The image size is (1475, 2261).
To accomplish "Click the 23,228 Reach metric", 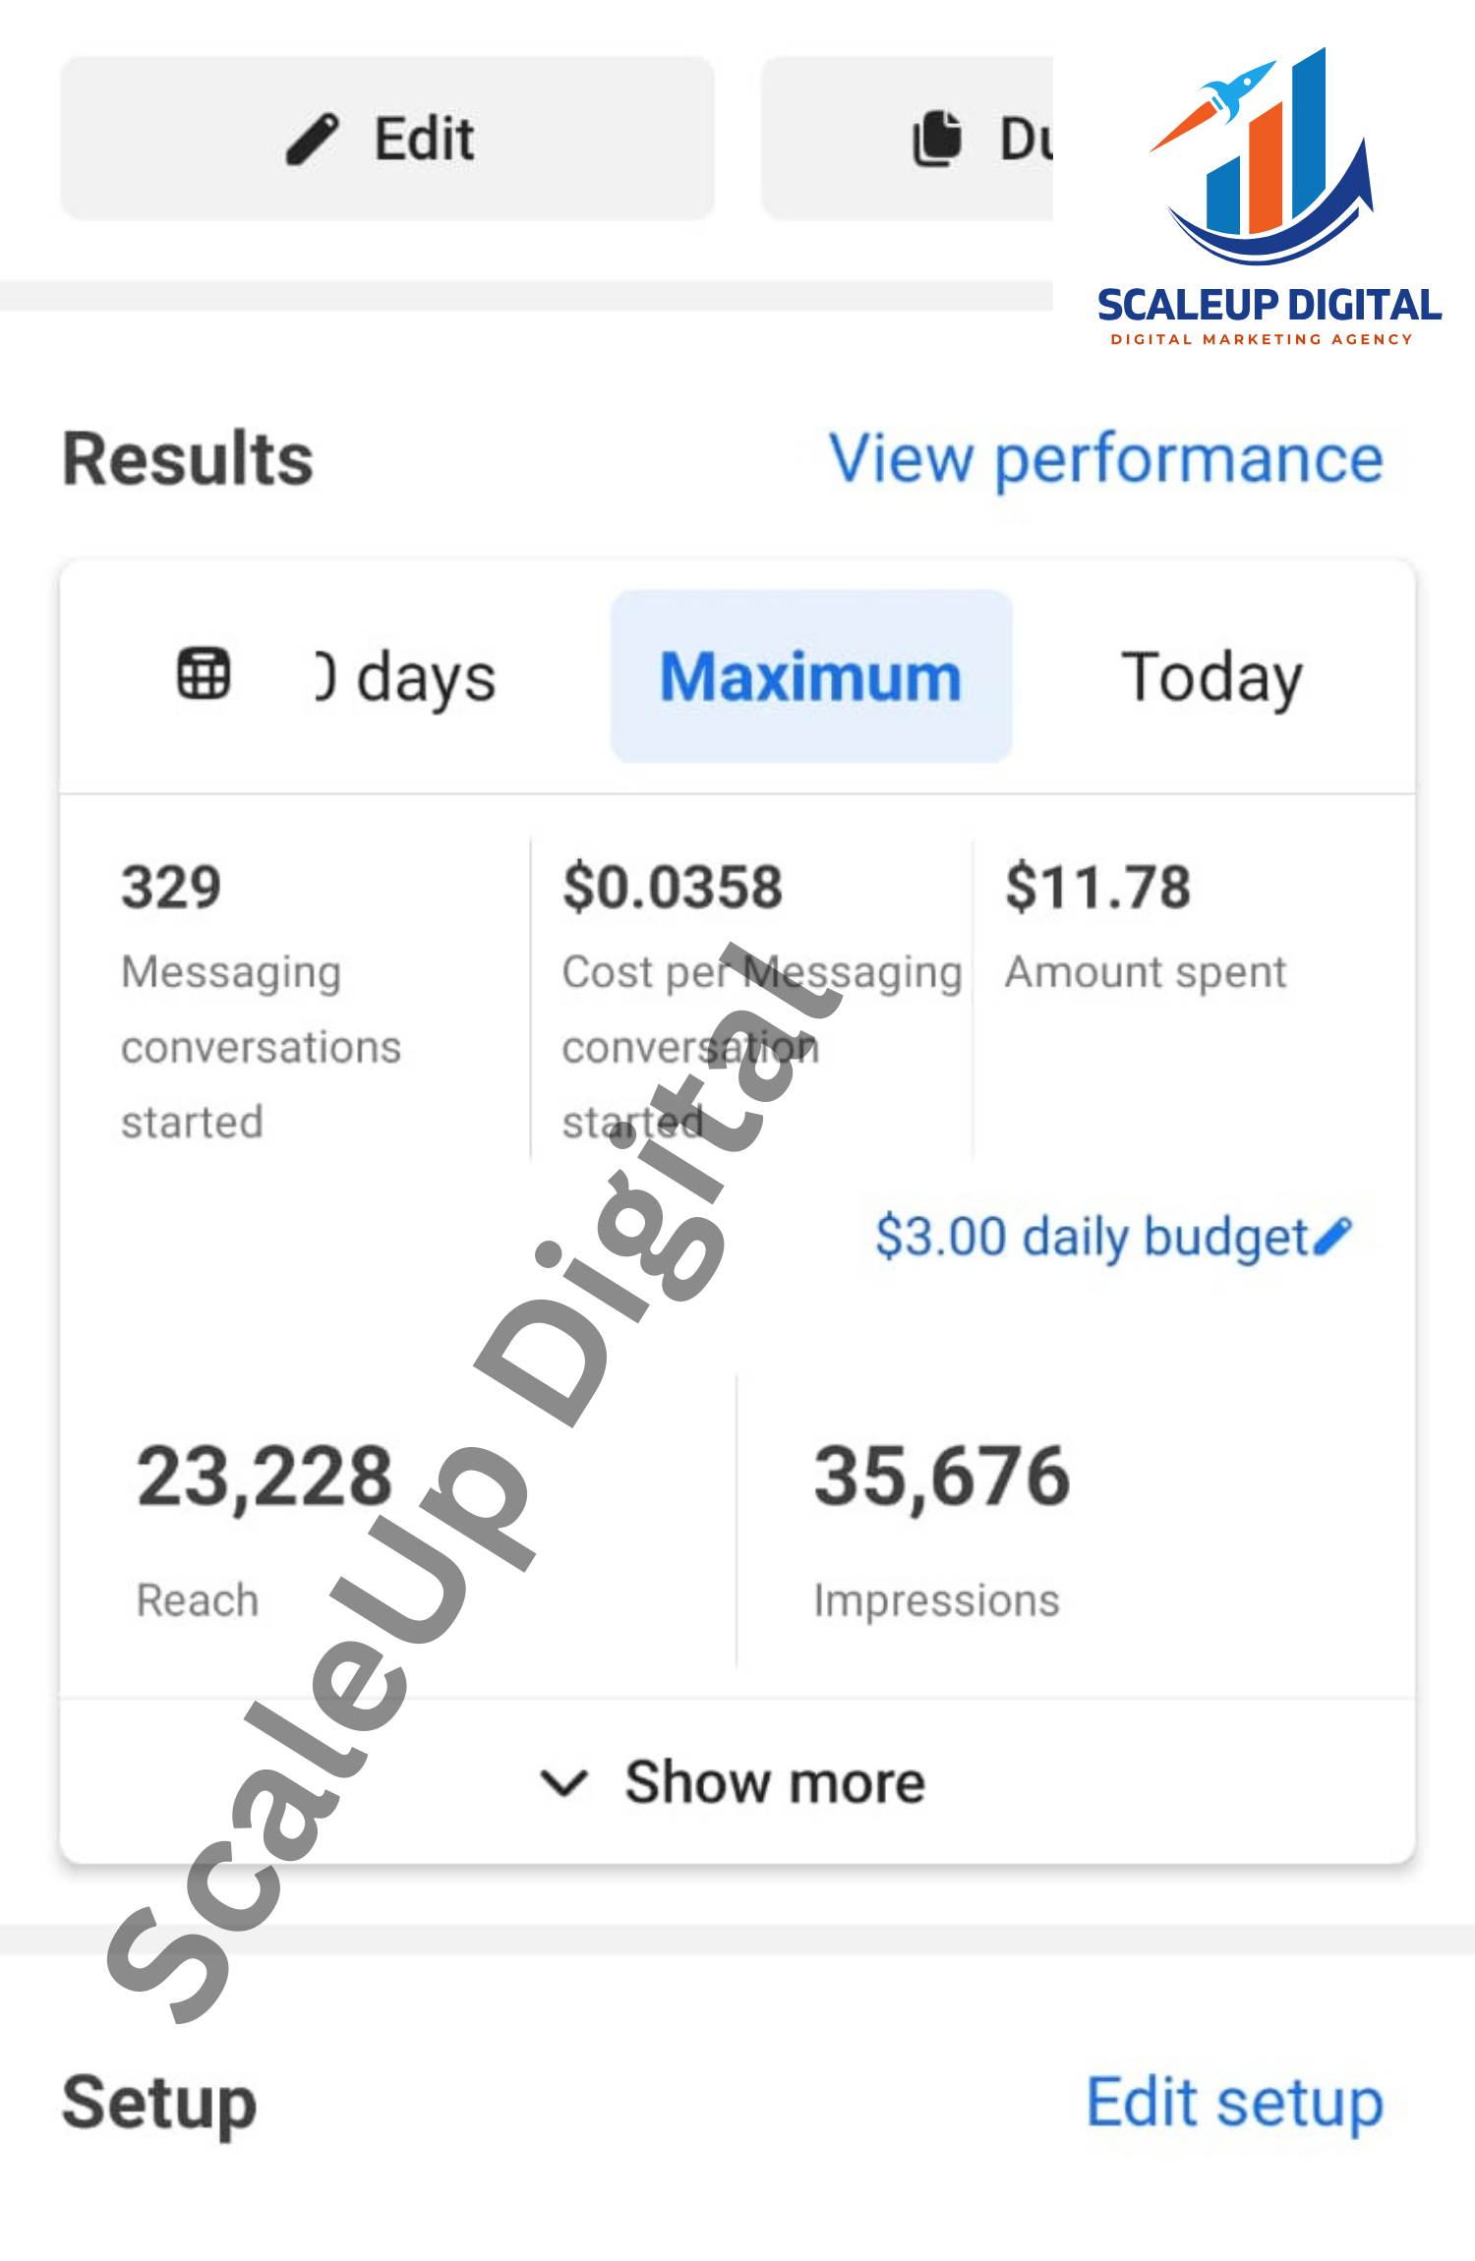I will coord(265,1477).
